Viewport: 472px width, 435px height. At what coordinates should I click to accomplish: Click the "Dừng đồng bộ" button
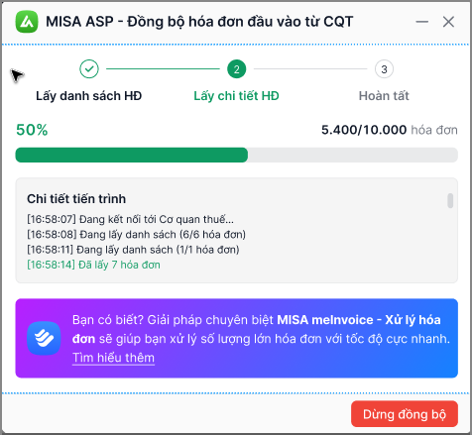pos(405,414)
